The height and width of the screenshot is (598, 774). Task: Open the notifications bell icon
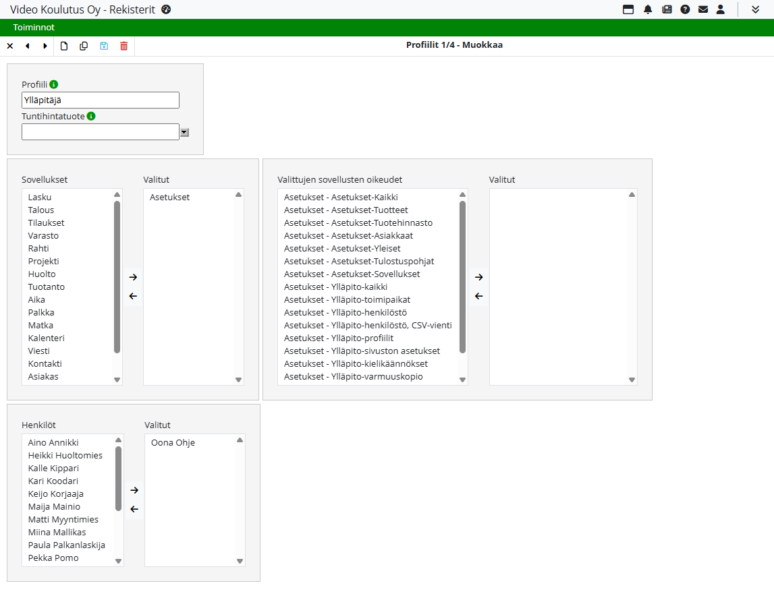tap(648, 9)
